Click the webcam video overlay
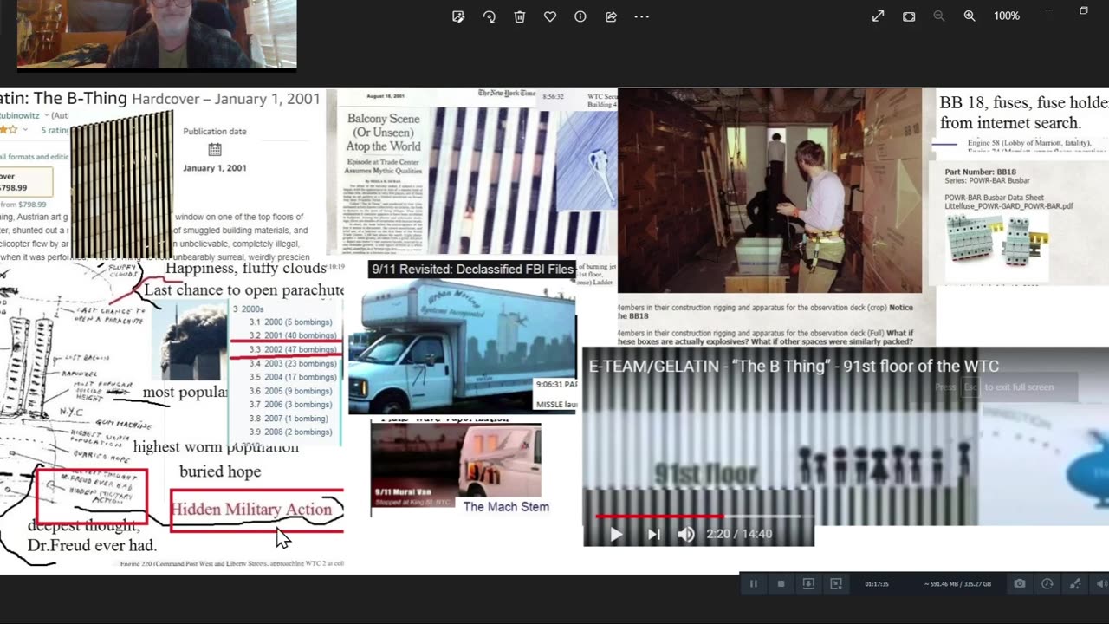 coord(157,34)
